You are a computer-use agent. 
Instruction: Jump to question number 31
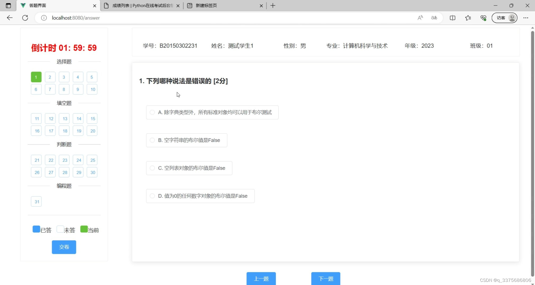(36, 202)
